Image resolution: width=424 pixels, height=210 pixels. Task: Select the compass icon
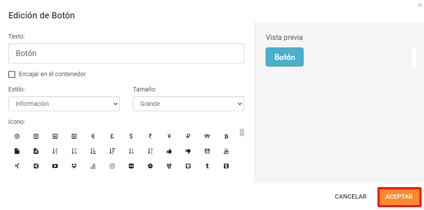coord(17,136)
